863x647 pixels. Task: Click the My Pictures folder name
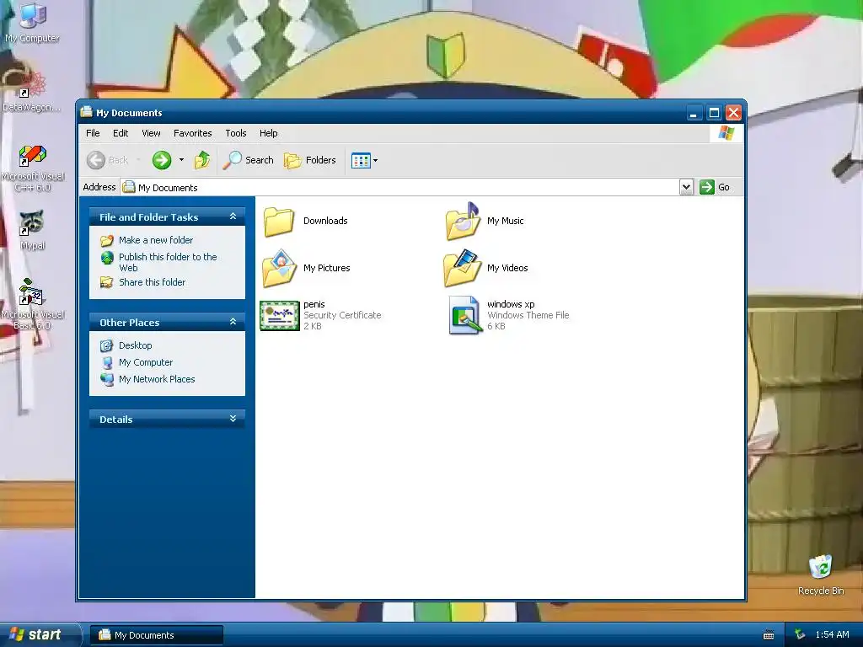(326, 268)
